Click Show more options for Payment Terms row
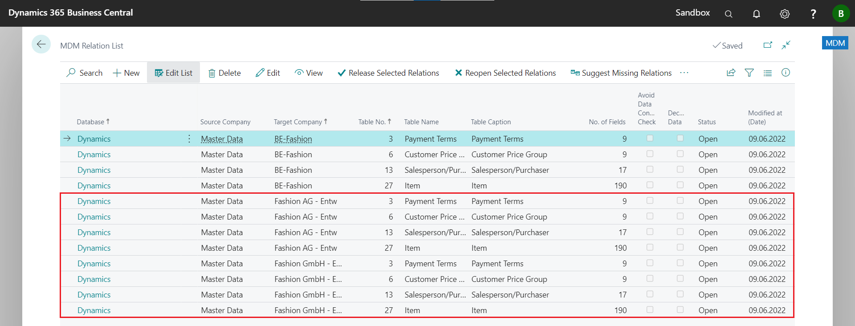Viewport: 855px width, 326px height. click(189, 139)
